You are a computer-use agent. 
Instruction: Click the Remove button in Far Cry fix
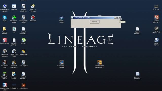(94, 22)
